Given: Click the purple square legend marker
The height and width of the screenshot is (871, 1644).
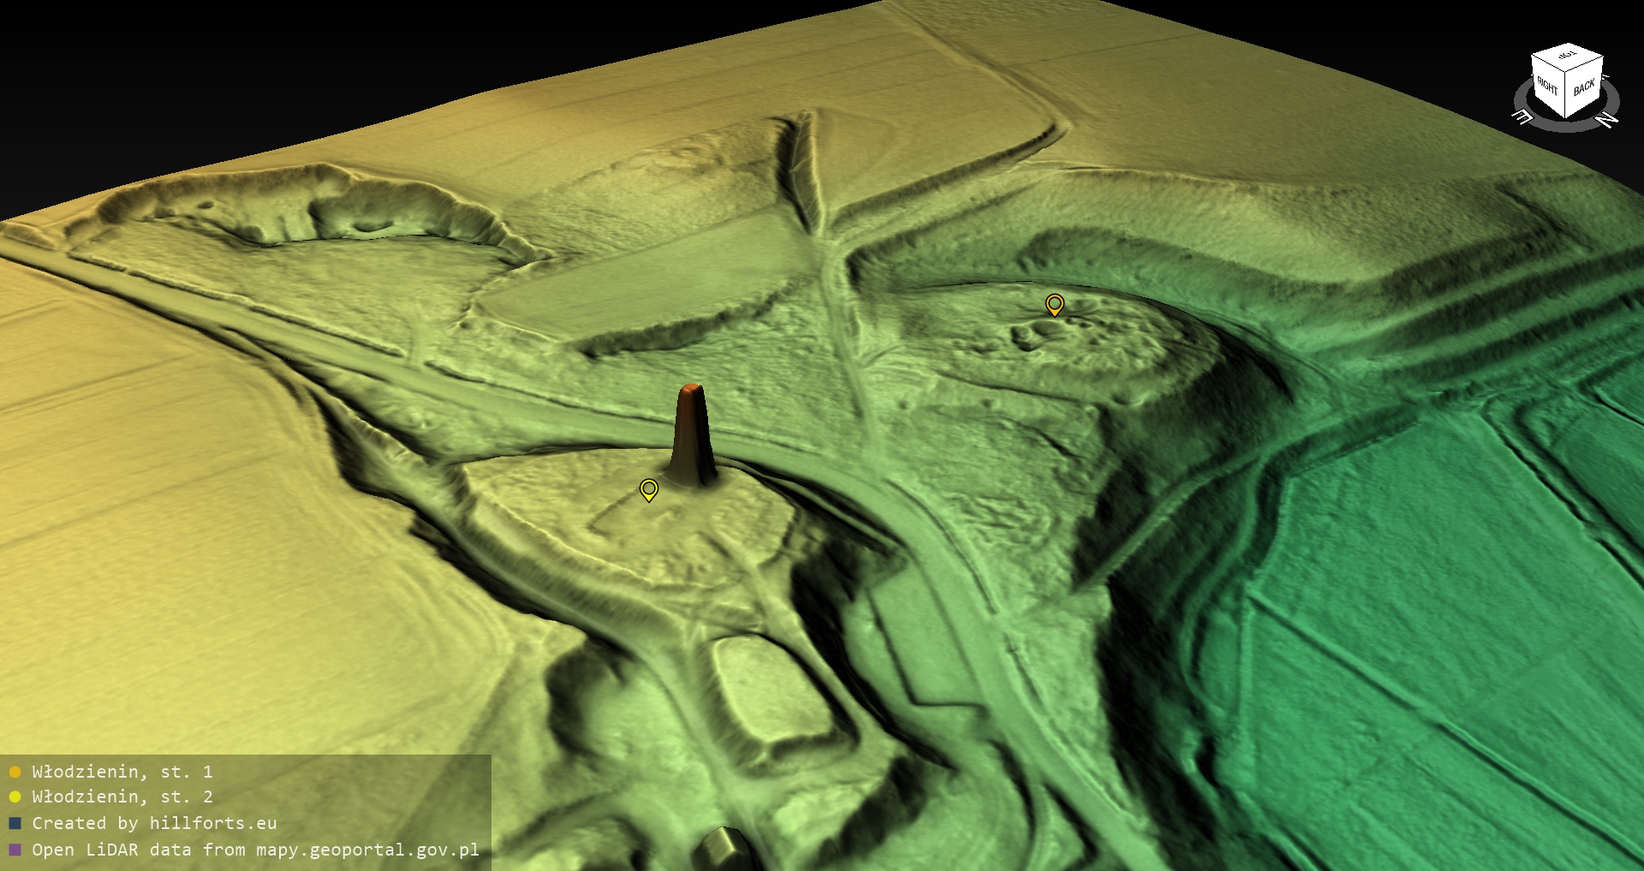Looking at the screenshot, I should (x=15, y=850).
